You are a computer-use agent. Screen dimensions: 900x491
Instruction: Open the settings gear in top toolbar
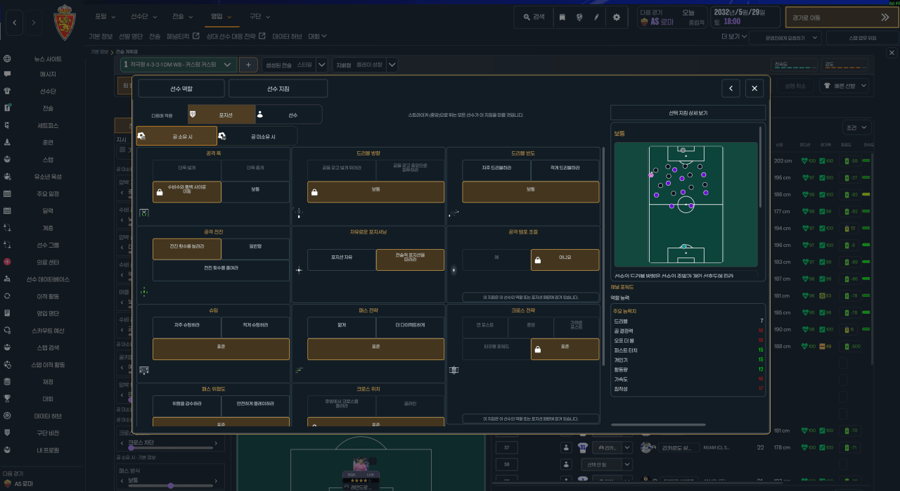point(617,18)
